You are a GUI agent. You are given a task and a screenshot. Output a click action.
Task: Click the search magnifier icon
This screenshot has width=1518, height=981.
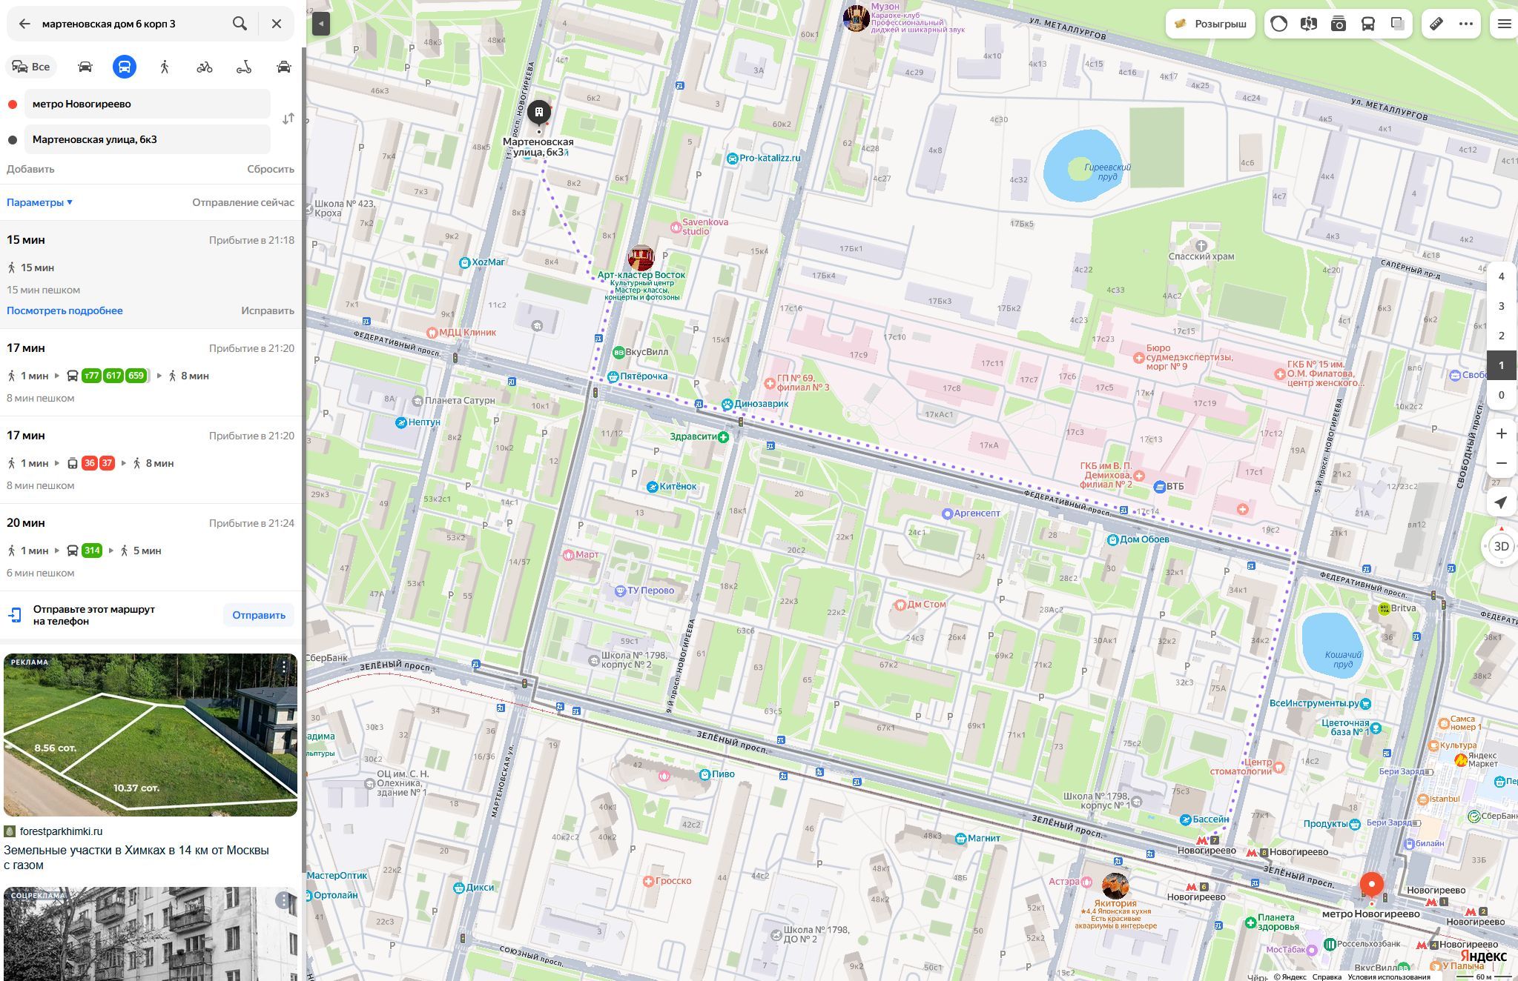point(240,23)
